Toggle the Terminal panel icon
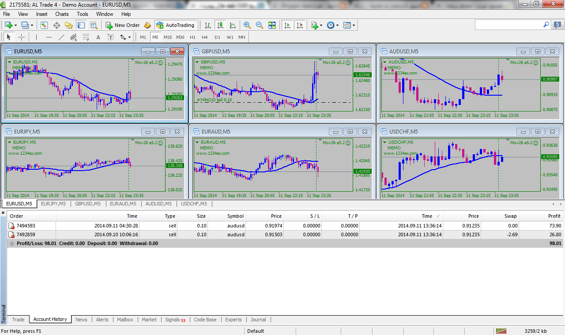Viewport: 565px width, 335px height. [x=81, y=25]
